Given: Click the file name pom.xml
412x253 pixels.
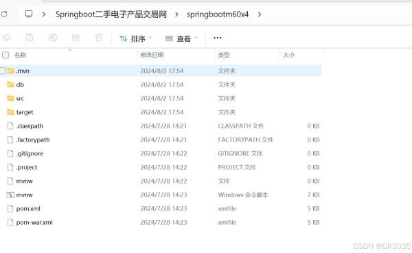Looking at the screenshot, I should point(28,209).
